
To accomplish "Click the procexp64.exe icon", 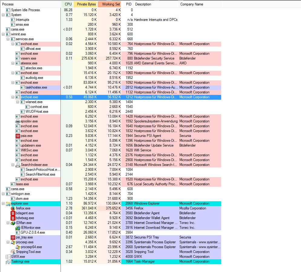I will pyautogui.click(x=18, y=247).
